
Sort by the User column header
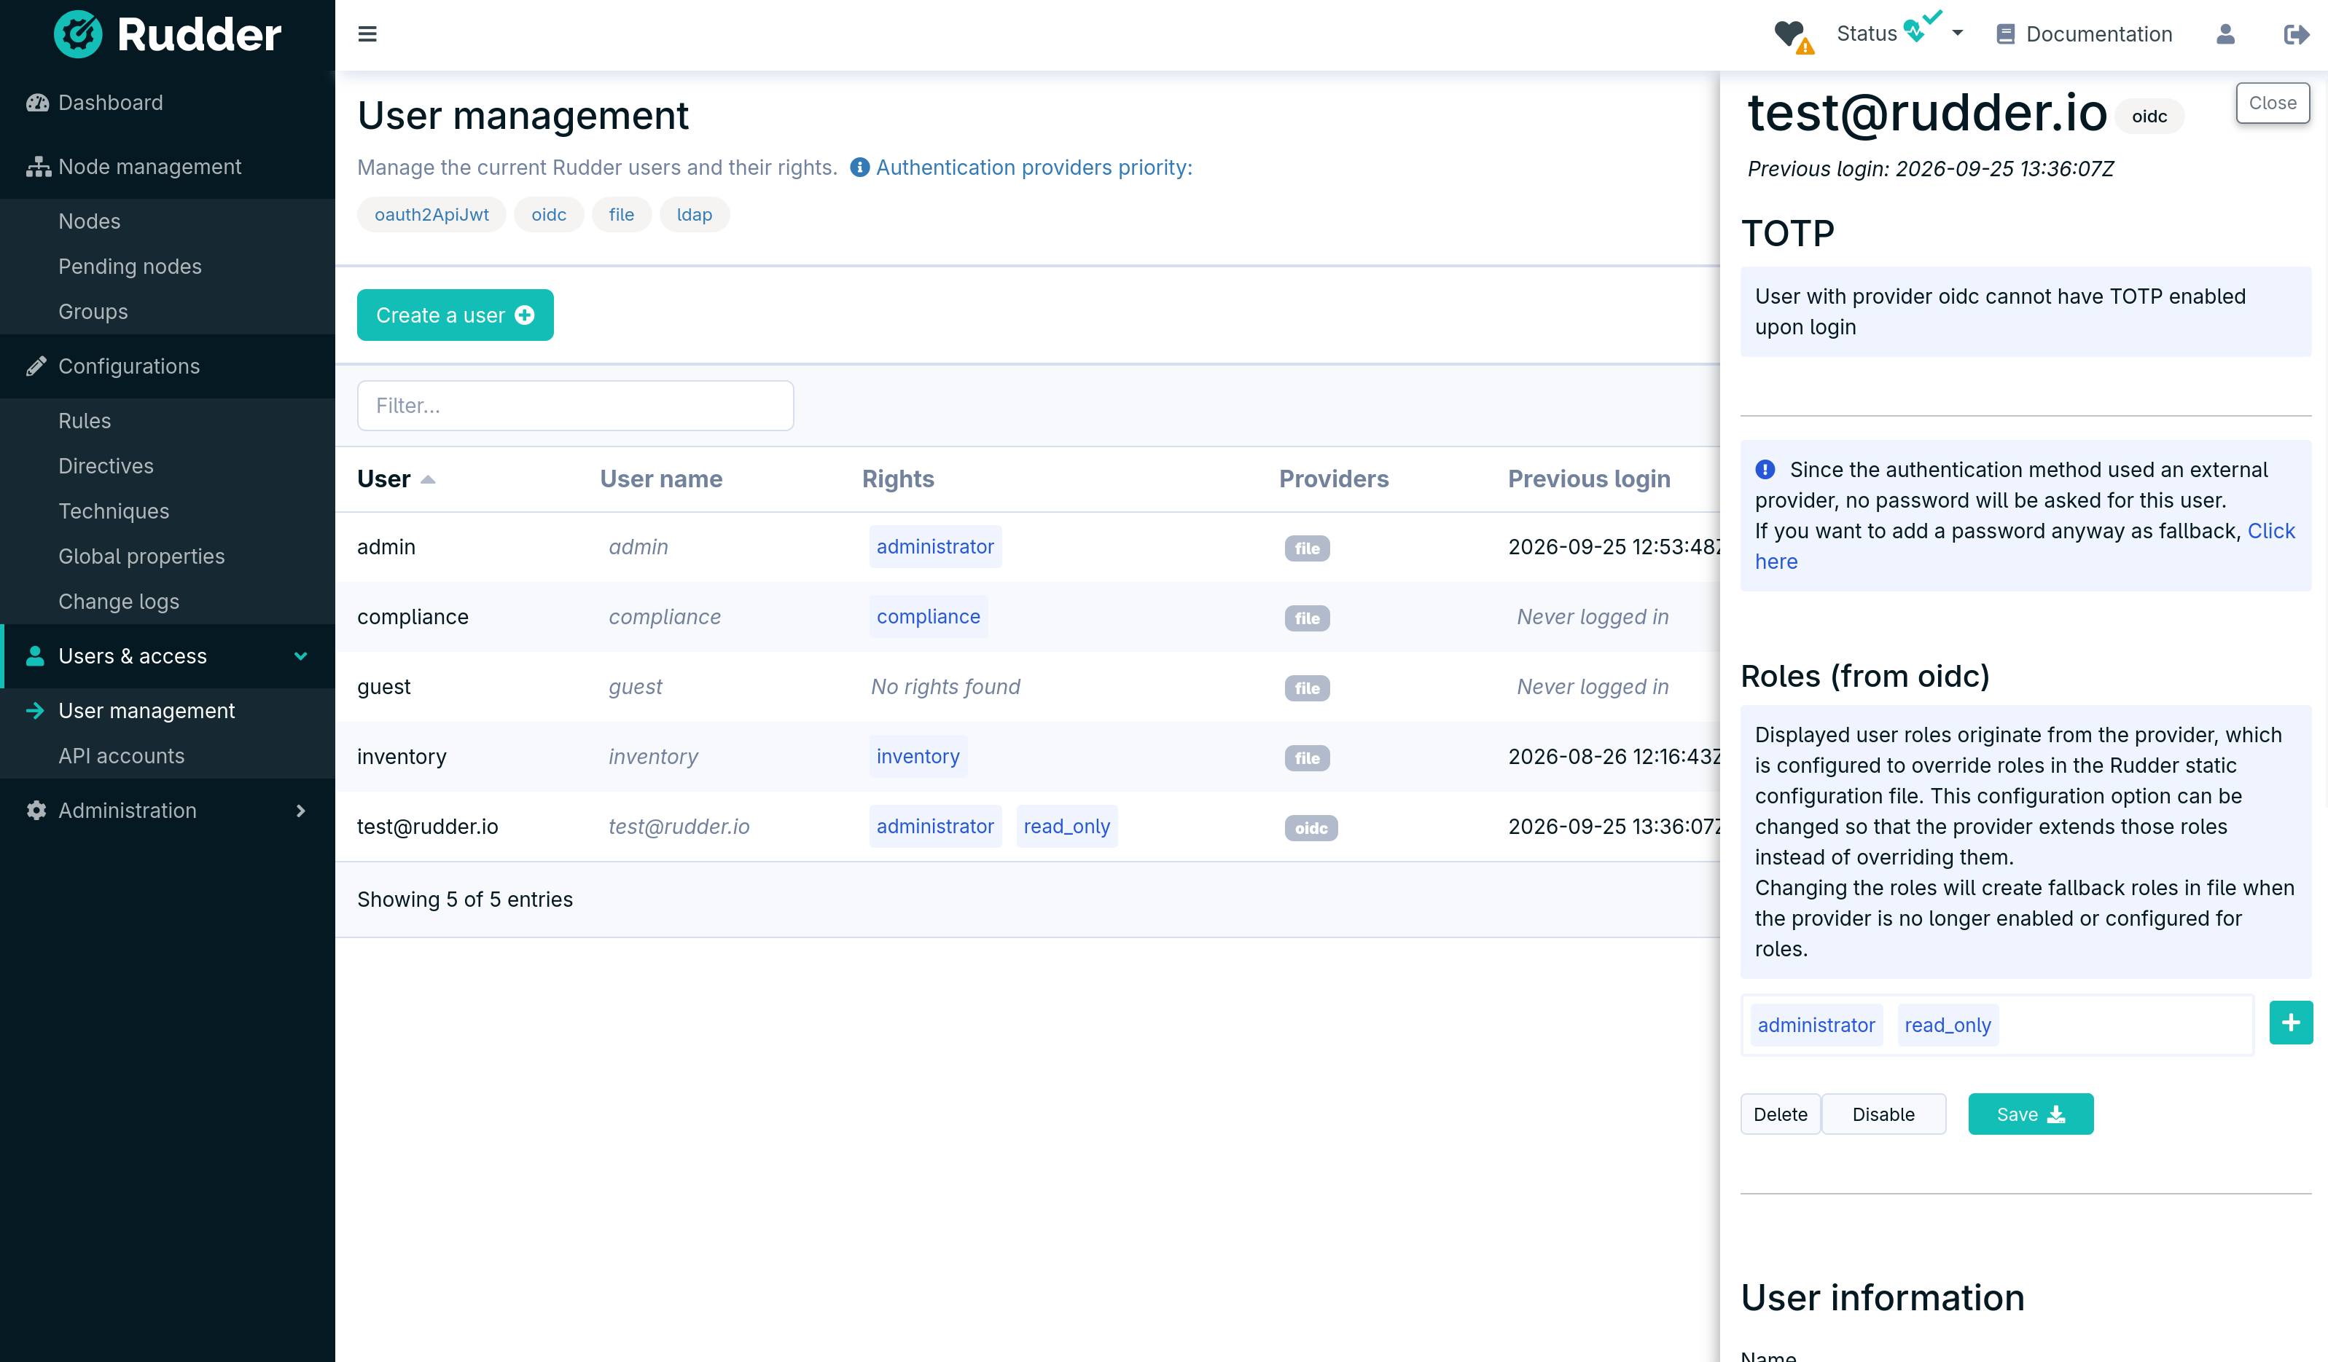click(395, 479)
